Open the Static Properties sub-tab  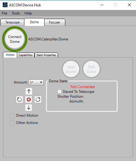click(x=46, y=55)
